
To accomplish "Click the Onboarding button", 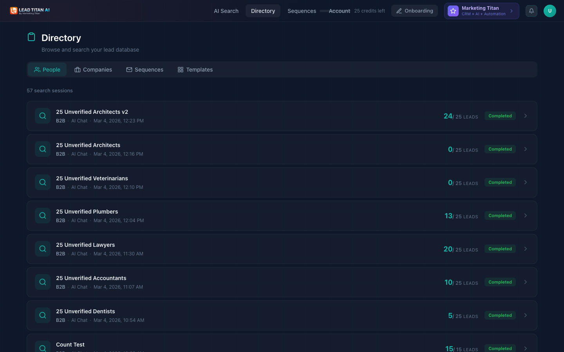I will pos(414,11).
